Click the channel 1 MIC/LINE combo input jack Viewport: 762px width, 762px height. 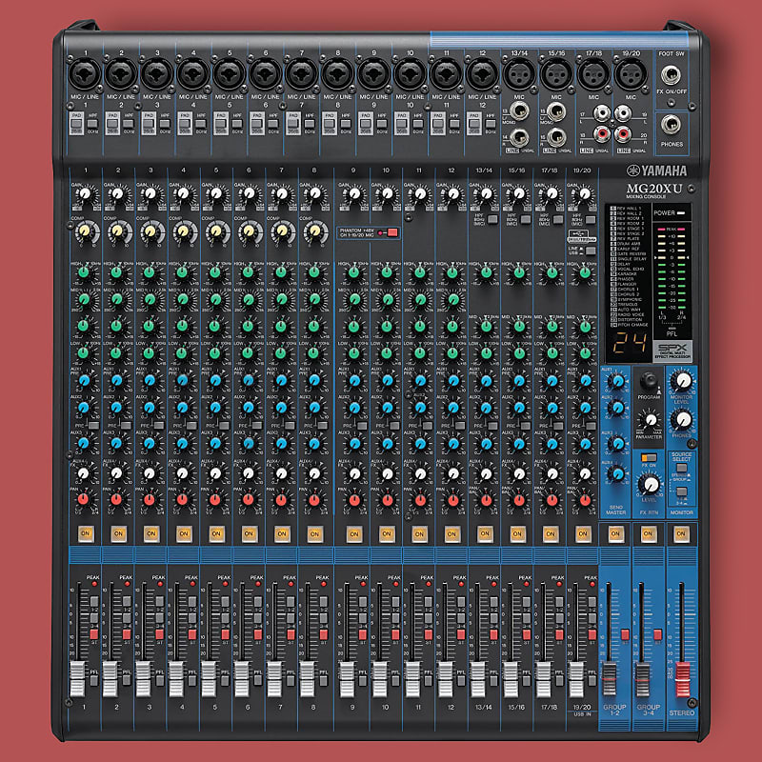tap(85, 74)
